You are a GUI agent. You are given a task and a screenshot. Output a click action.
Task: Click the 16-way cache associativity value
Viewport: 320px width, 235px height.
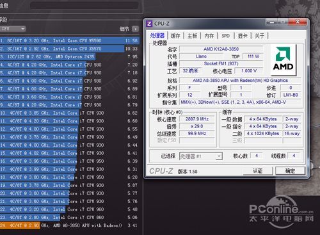point(292,133)
